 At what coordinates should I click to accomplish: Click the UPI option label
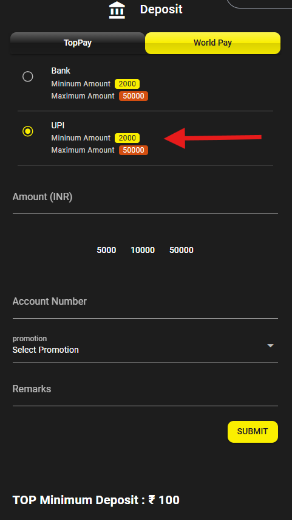[x=58, y=125]
